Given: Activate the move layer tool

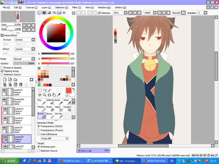Looking at the screenshot, I should pyautogui.click(x=40, y=95).
